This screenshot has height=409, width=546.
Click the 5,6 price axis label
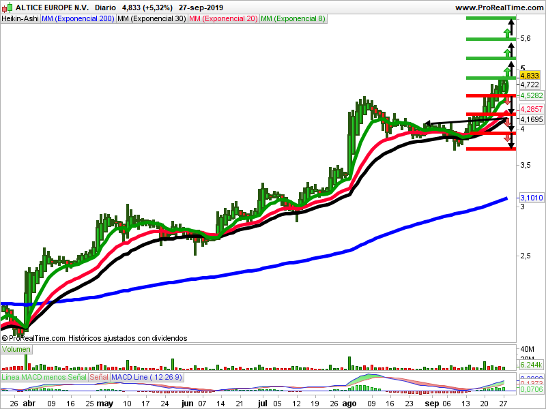pos(526,38)
